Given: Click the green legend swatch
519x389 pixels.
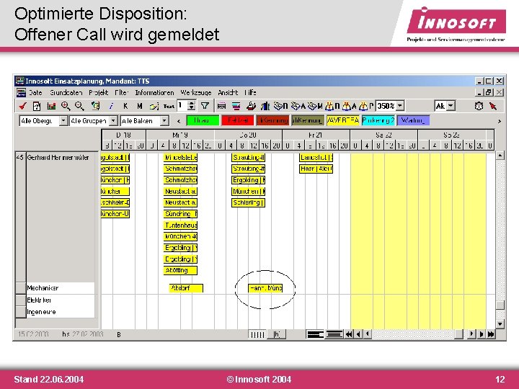Looking at the screenshot, I should (x=203, y=121).
